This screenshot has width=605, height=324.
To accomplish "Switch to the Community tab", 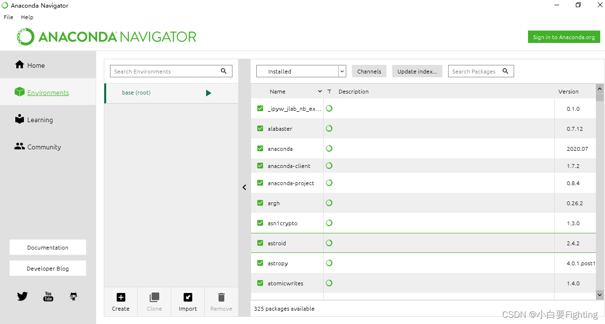I will tap(48, 146).
